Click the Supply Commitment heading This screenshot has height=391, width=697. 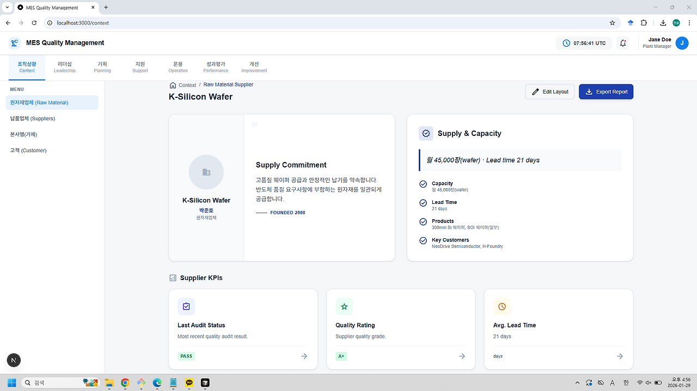[x=291, y=165]
